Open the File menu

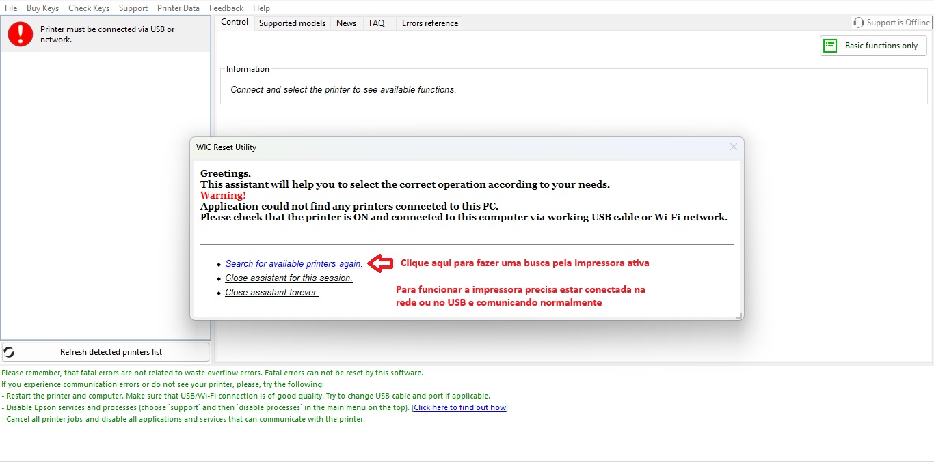click(x=11, y=8)
